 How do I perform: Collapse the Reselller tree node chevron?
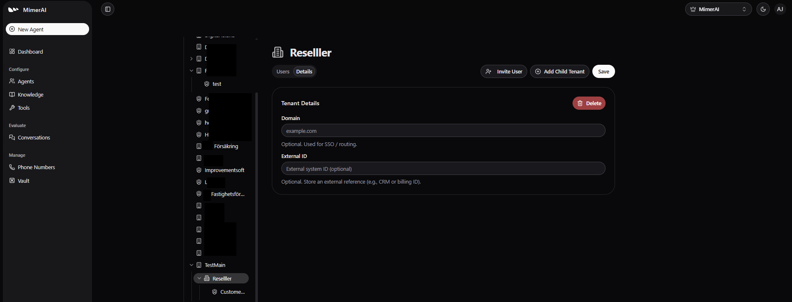click(199, 278)
